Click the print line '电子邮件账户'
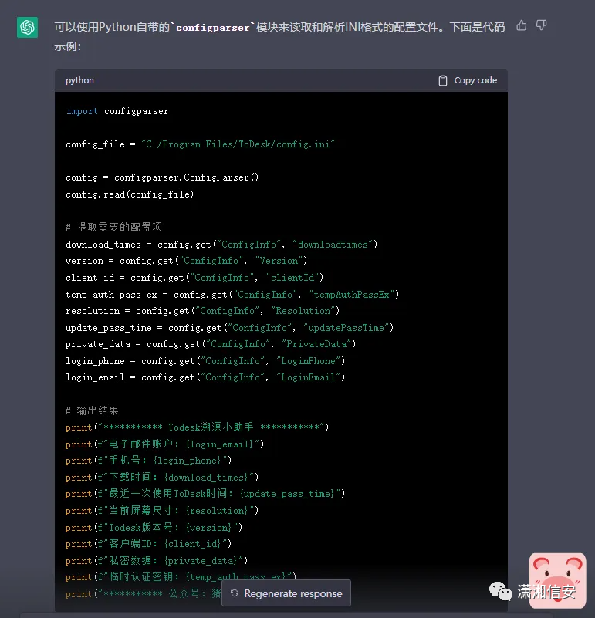595x618 pixels. tap(165, 444)
